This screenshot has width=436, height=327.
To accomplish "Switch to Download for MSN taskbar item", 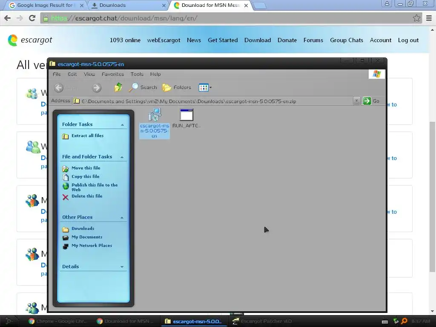I will point(125,321).
